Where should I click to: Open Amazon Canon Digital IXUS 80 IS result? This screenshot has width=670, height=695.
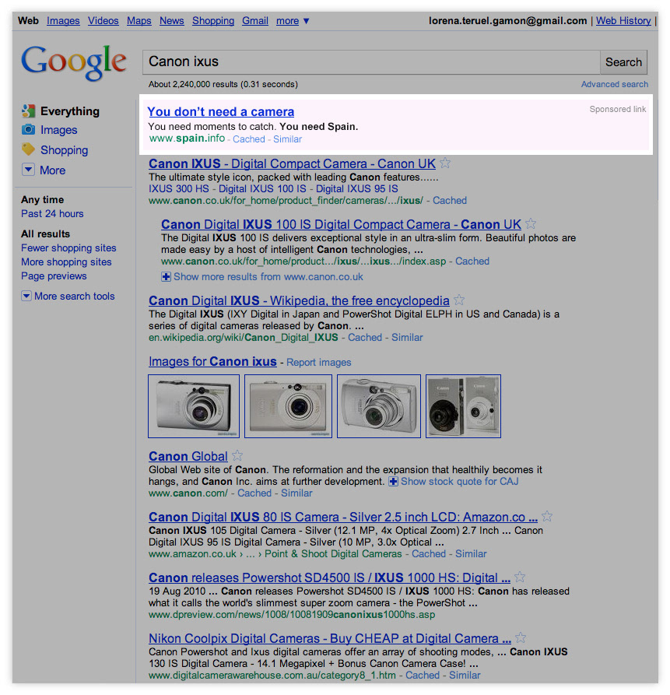pyautogui.click(x=343, y=517)
